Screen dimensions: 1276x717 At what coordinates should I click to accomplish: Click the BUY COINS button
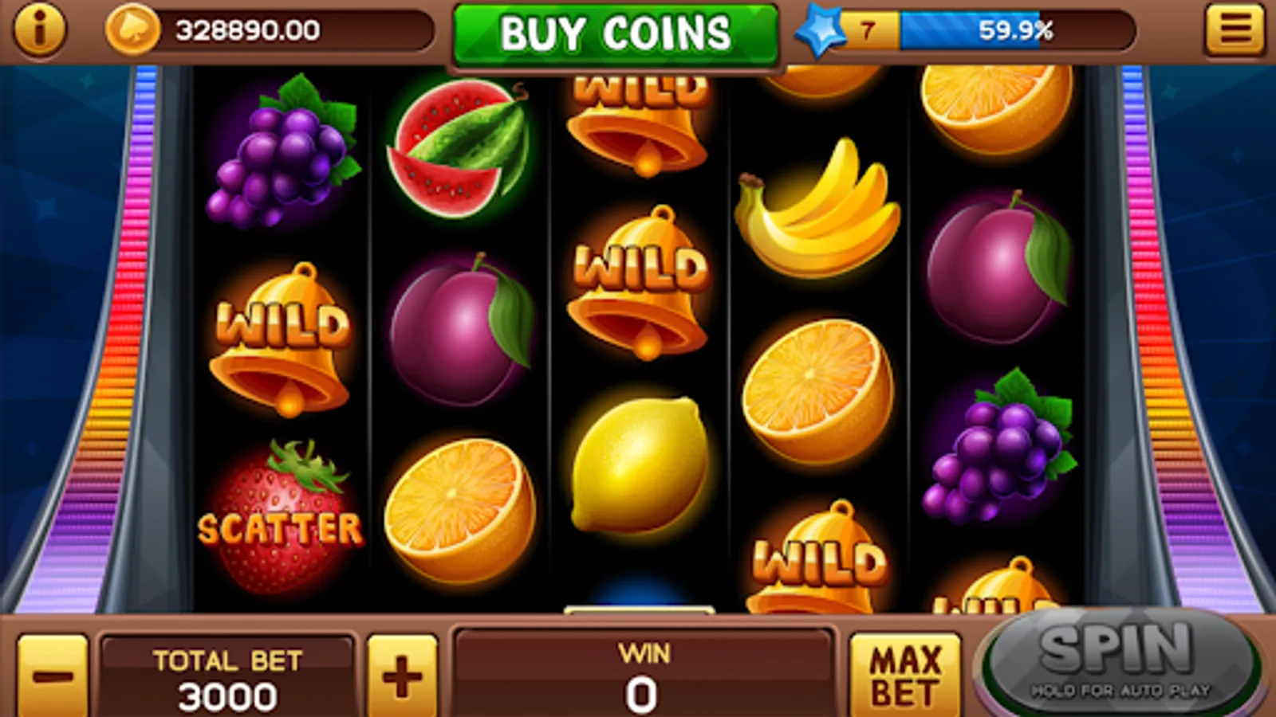pos(615,34)
